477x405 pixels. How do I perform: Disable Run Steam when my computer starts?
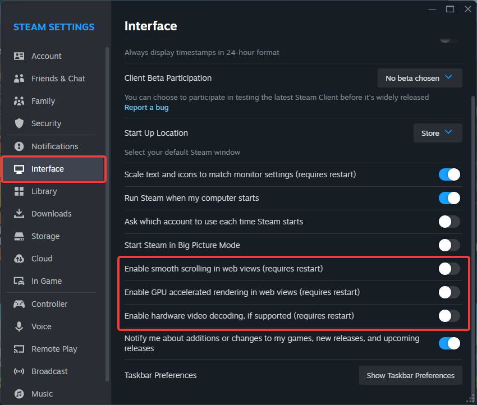(x=449, y=198)
